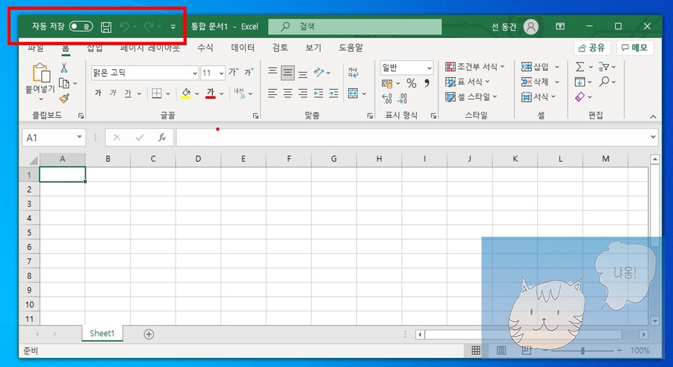The width and height of the screenshot is (673, 367).
Task: Open the font size 11 dropdown
Action: click(x=221, y=73)
